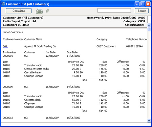Click percentage value -5.08
This screenshot has height=127, width=152.
(x=142, y=100)
